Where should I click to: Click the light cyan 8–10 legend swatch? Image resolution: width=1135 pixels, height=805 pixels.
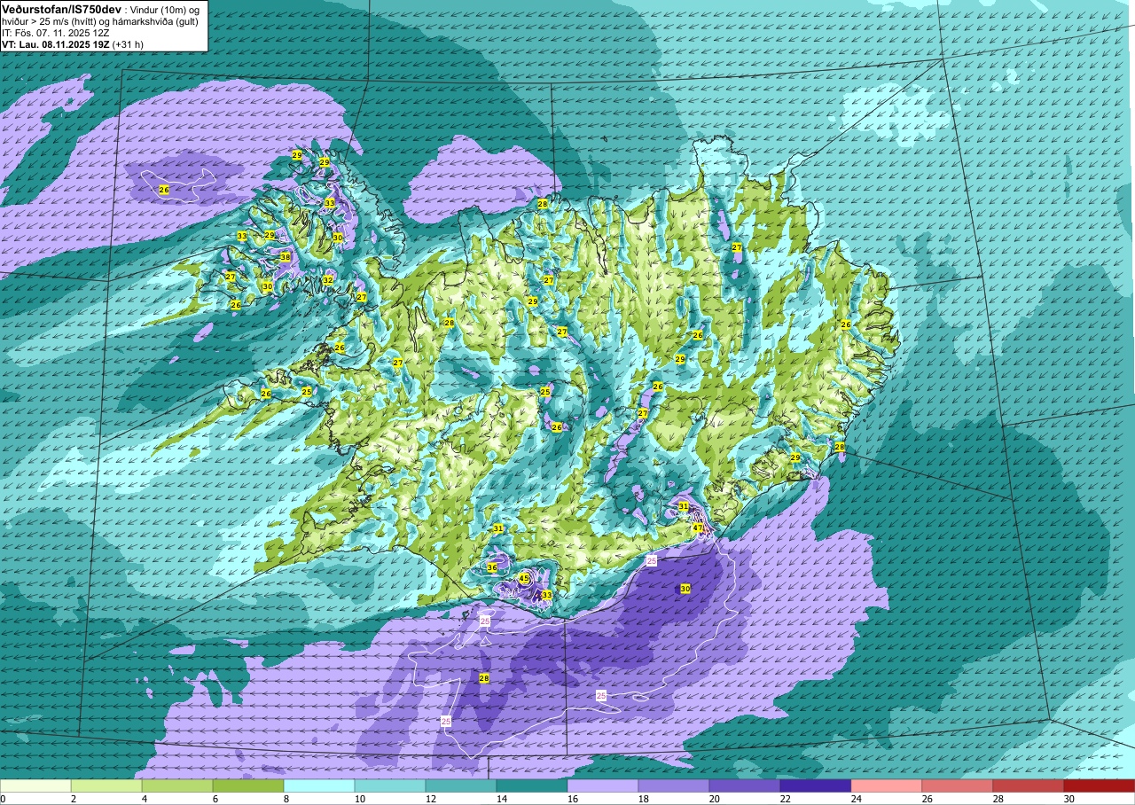pos(319,785)
